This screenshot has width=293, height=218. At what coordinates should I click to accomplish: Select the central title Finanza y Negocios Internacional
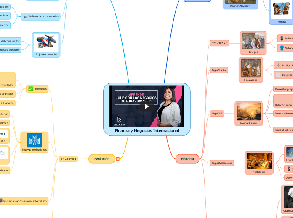[x=147, y=131]
